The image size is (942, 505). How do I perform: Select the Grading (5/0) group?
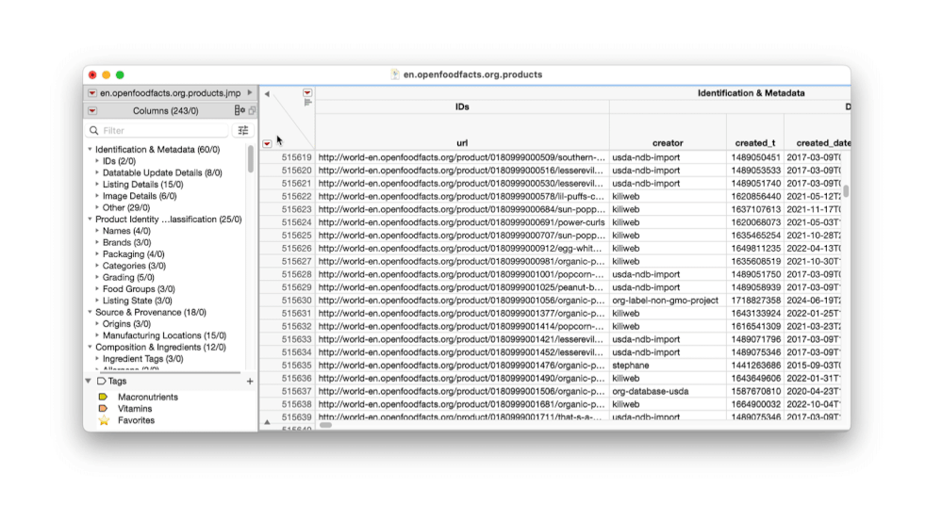[128, 277]
